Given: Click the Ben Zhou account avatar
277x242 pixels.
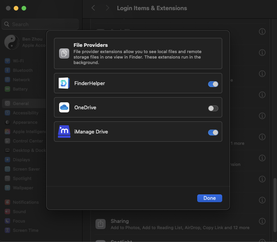Looking at the screenshot, I should click(11, 42).
